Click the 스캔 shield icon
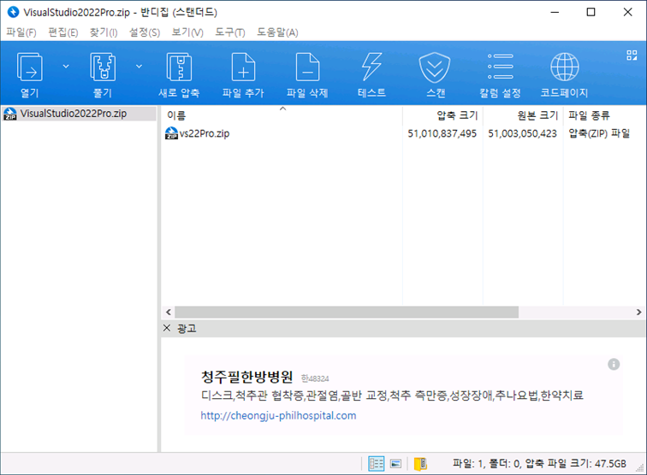 pyautogui.click(x=435, y=67)
